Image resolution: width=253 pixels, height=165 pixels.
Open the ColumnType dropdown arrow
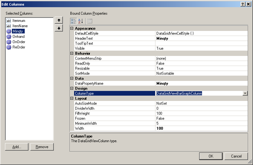click(245, 93)
